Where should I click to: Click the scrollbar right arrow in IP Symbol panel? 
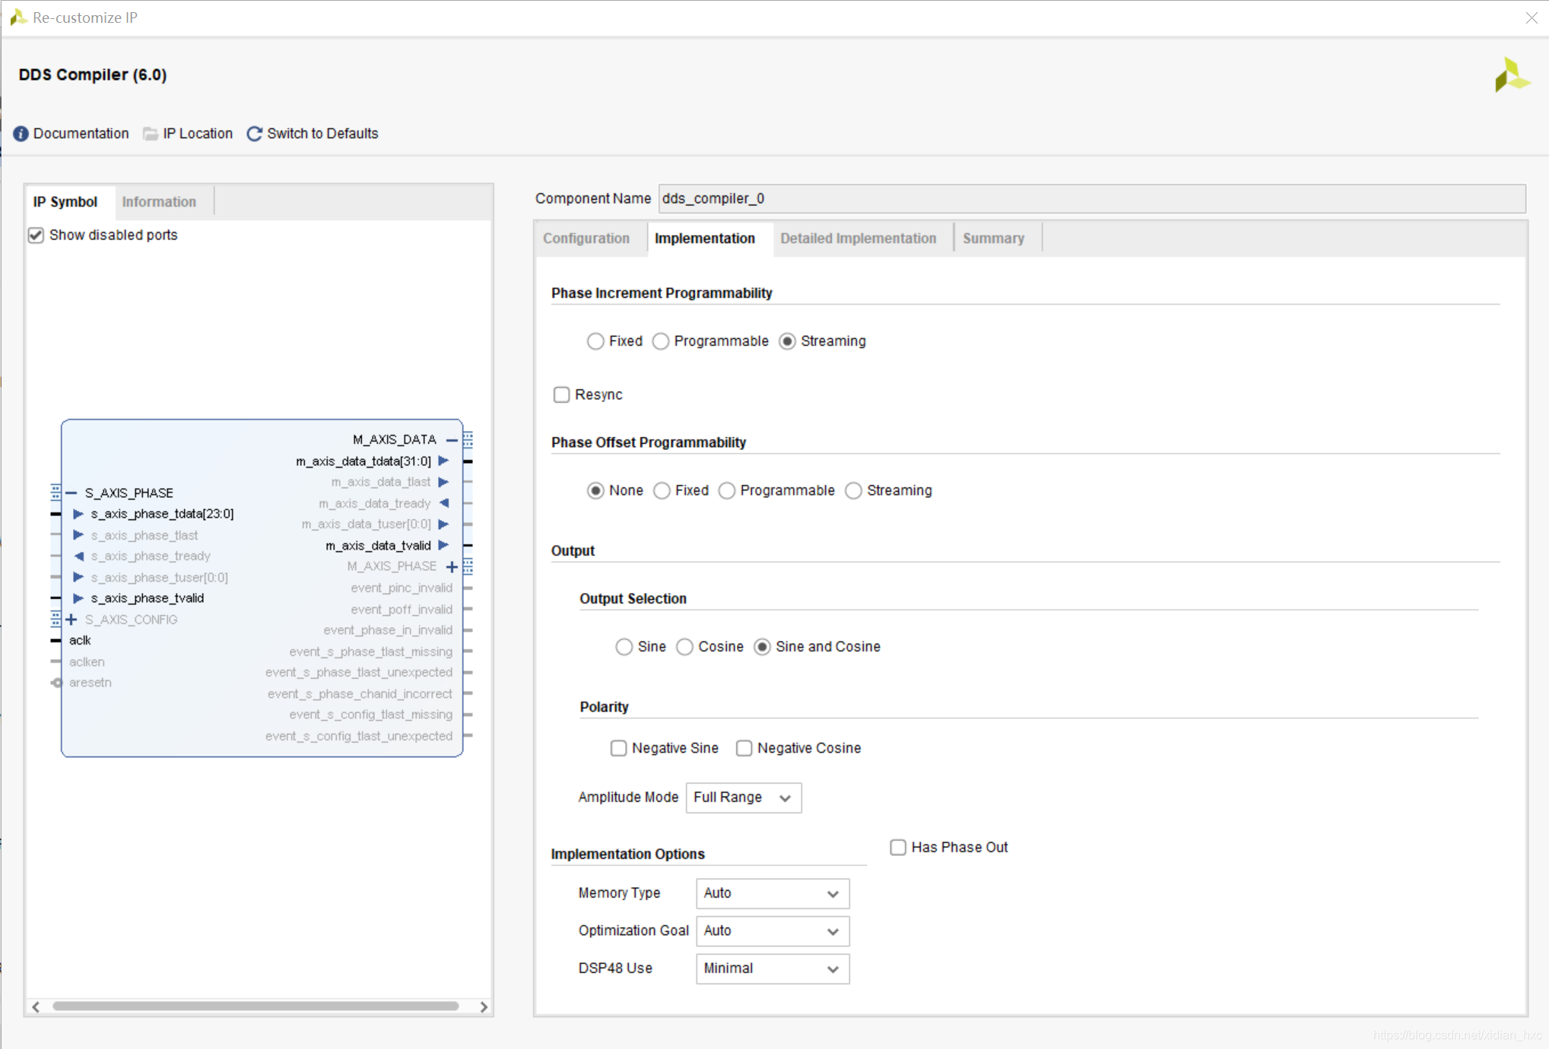point(484,1006)
